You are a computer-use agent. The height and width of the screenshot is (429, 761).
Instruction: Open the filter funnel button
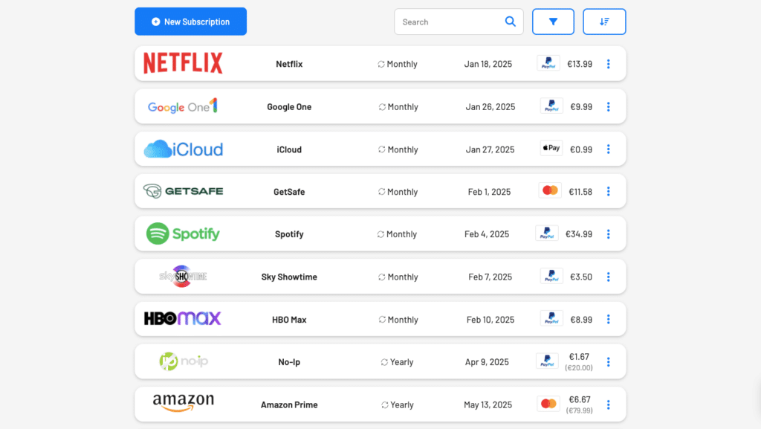pyautogui.click(x=553, y=22)
